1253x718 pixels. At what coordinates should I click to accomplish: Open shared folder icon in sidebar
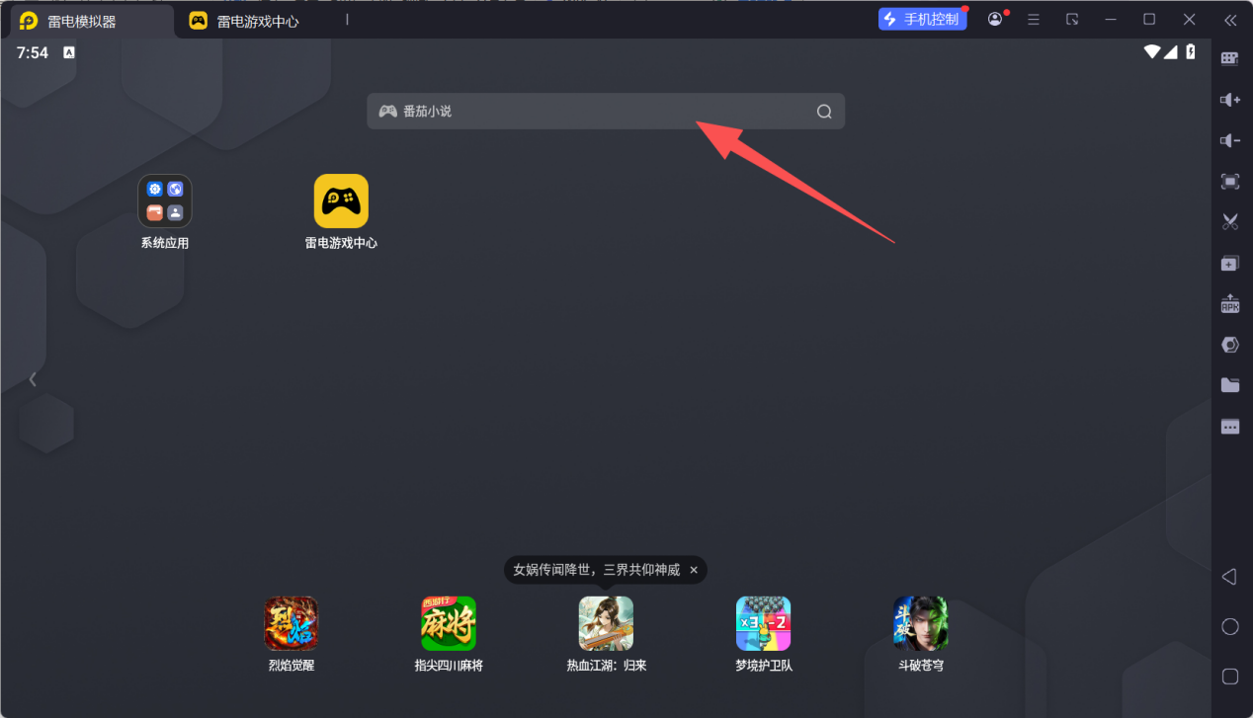point(1230,385)
